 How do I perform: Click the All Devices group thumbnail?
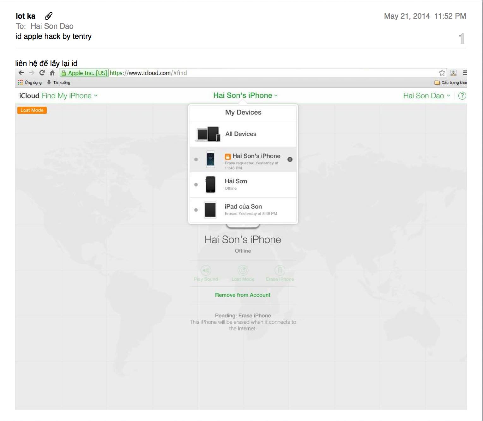coord(208,134)
